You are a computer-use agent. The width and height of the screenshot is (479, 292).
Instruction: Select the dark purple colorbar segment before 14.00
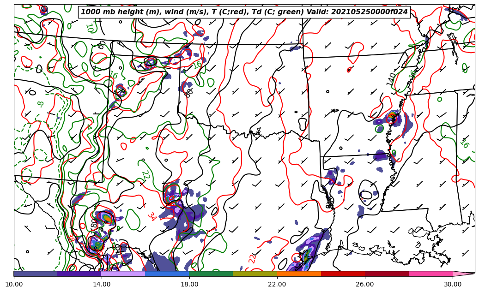79,274
